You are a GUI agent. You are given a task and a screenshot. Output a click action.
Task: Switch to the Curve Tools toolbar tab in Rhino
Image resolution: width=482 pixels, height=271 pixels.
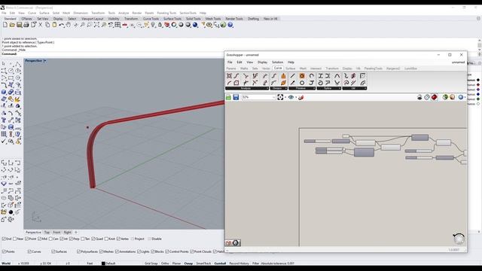pyautogui.click(x=151, y=19)
